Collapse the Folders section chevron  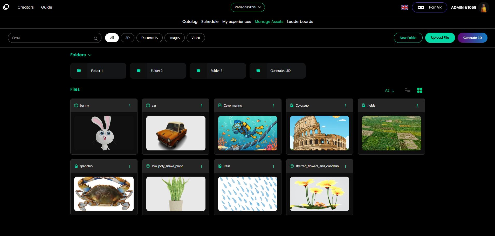click(x=90, y=55)
